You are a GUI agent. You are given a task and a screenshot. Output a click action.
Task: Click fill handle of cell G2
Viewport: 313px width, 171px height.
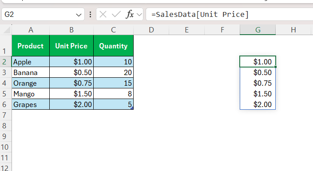pos(275,67)
